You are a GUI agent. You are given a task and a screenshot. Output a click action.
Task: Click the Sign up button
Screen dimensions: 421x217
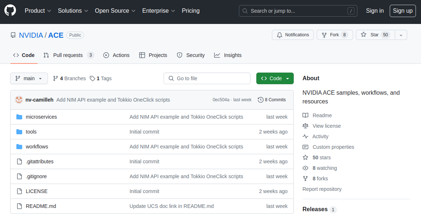tap(403, 11)
